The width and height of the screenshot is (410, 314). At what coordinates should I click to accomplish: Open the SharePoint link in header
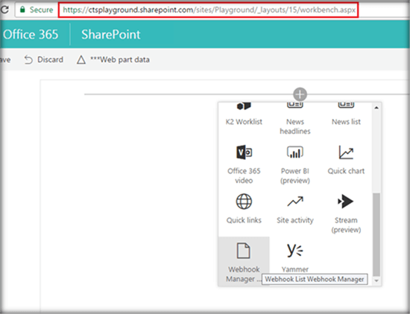(111, 34)
